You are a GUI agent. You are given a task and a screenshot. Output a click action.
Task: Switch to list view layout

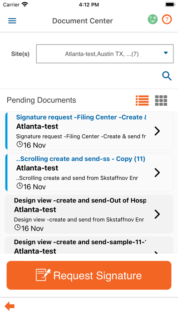[142, 100]
